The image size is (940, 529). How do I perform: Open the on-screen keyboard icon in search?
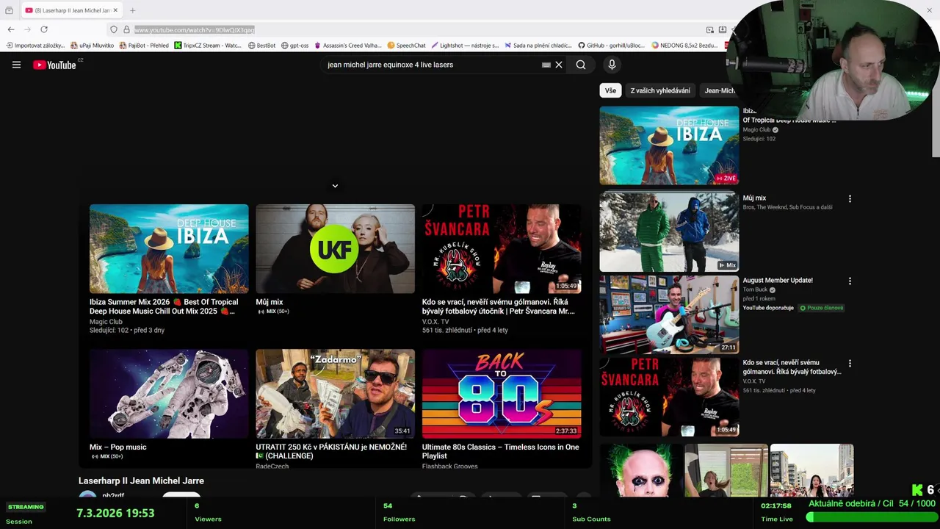[x=546, y=65]
